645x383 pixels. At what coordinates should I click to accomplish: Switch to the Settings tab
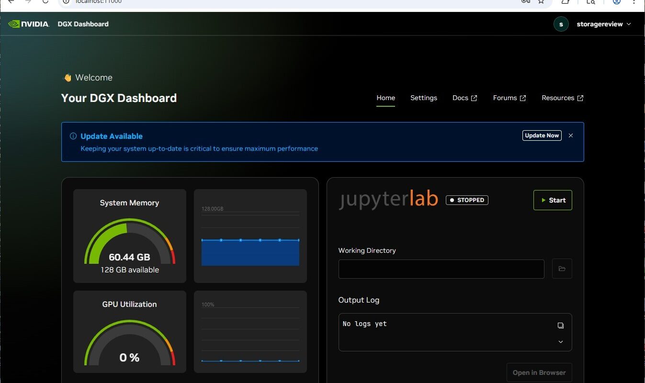(423, 98)
